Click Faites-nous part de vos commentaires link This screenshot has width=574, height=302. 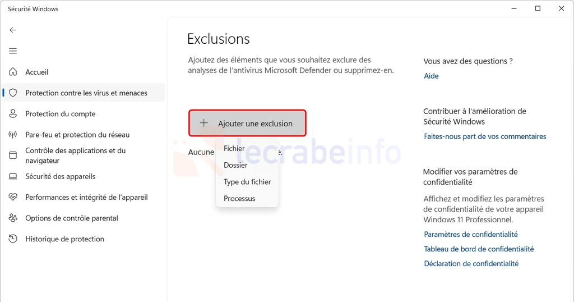click(x=485, y=136)
